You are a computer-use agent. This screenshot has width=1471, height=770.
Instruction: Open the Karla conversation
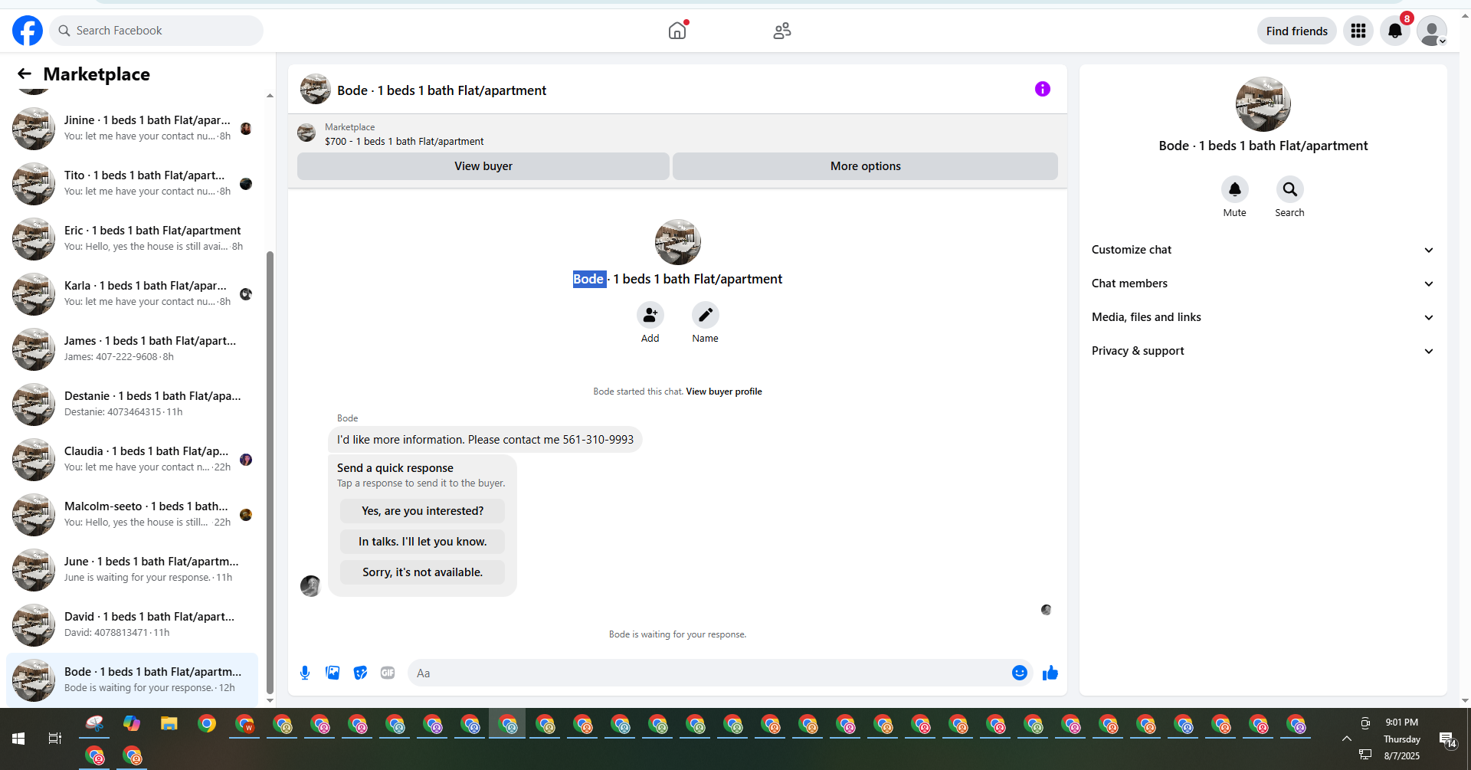pyautogui.click(x=132, y=293)
